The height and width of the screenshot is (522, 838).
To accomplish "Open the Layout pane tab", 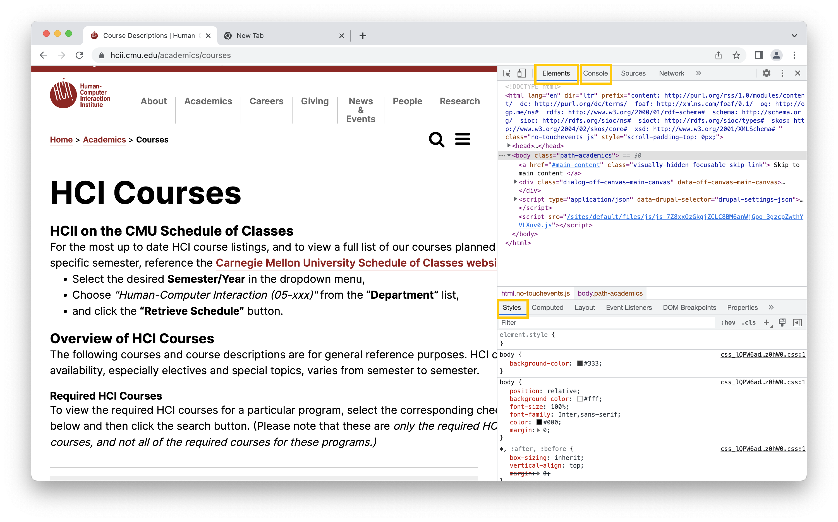I will click(584, 308).
